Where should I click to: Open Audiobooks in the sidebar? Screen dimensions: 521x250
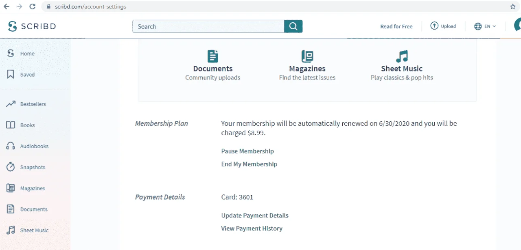pyautogui.click(x=34, y=146)
